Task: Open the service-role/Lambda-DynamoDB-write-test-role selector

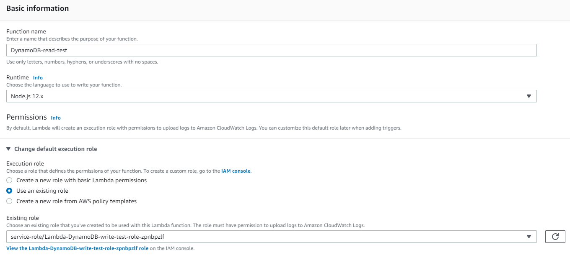Action: pyautogui.click(x=268, y=237)
